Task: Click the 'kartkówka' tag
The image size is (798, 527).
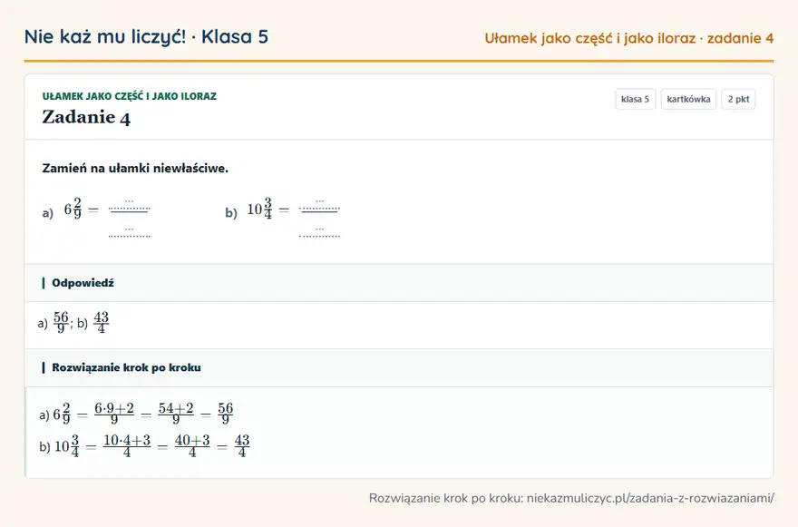Action: pos(688,99)
